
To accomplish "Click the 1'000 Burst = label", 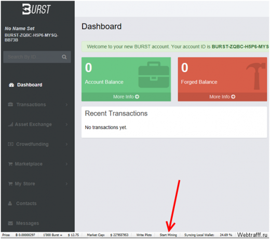I will [x=52, y=235].
